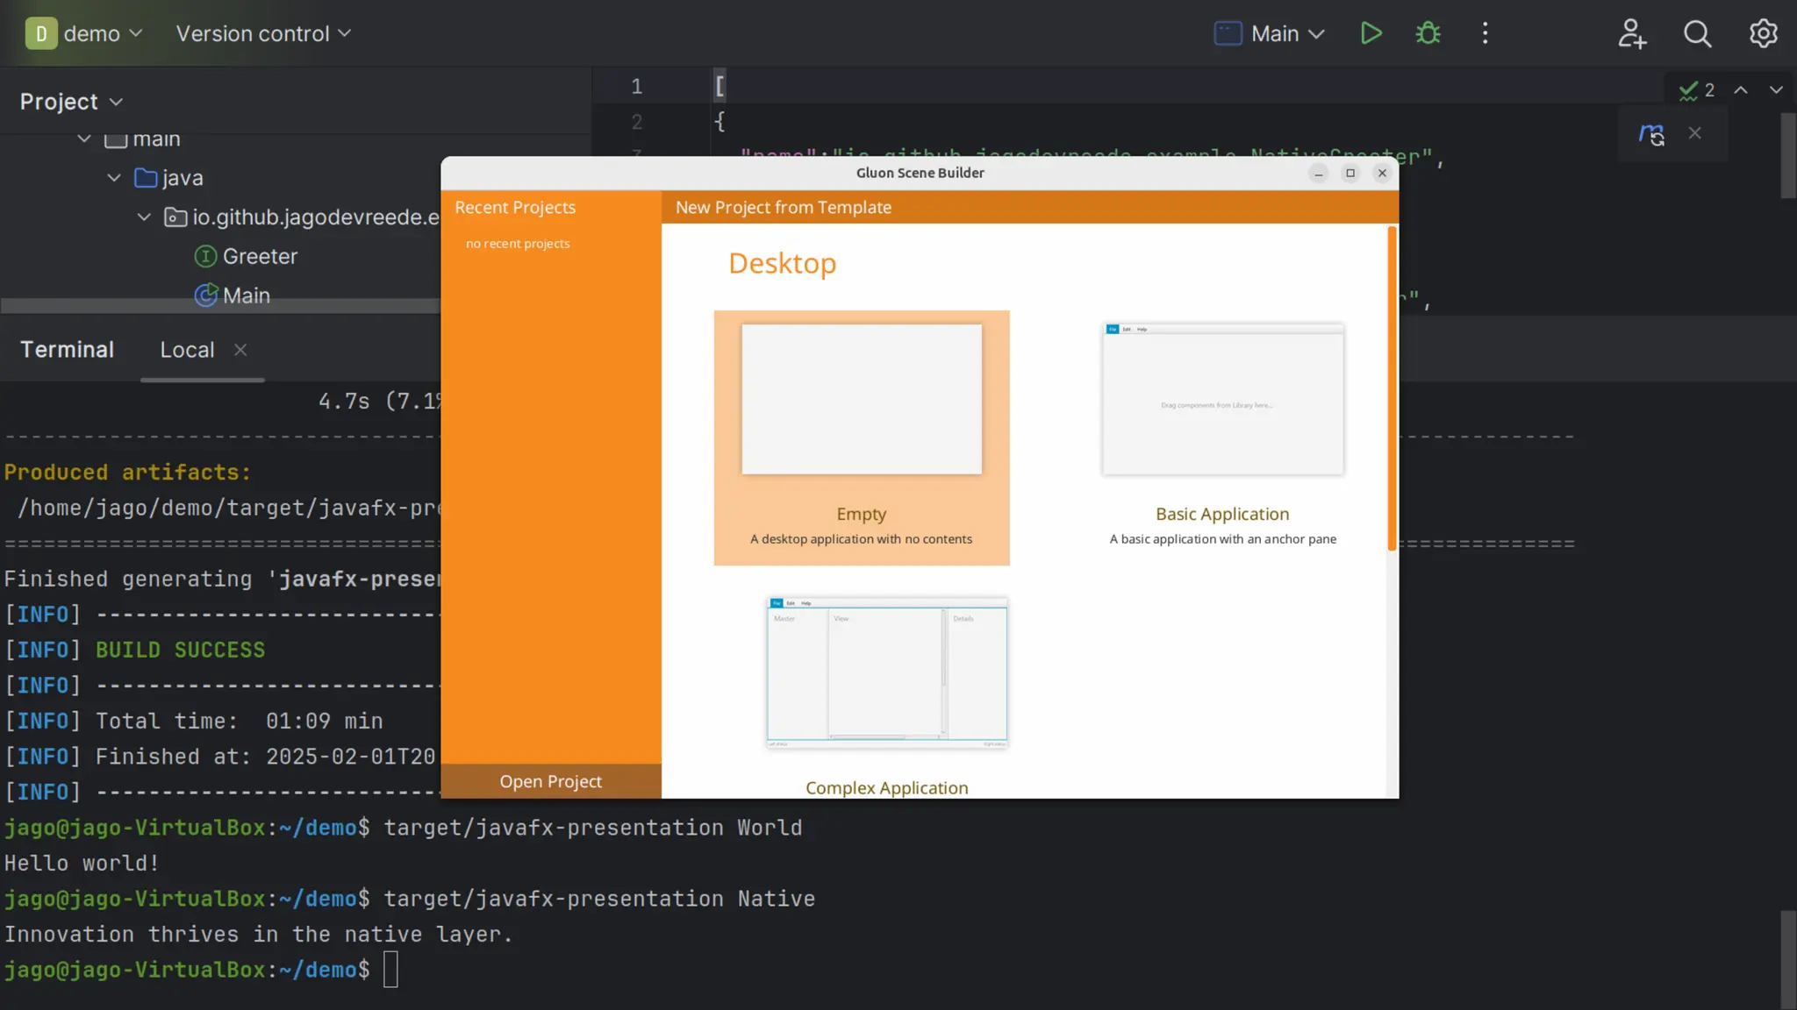
Task: Click the green Run button
Action: tap(1371, 33)
